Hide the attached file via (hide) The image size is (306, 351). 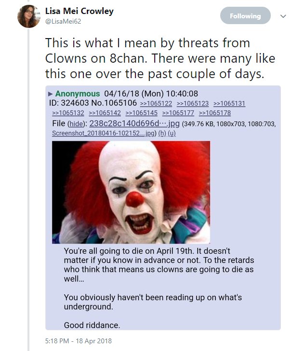[x=76, y=124]
